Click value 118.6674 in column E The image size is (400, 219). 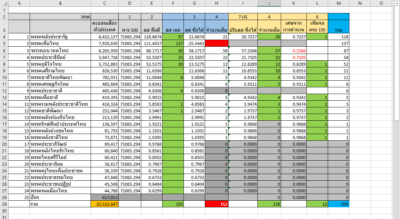[x=152, y=37]
